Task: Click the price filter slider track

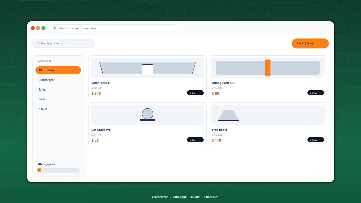Action: [58, 170]
